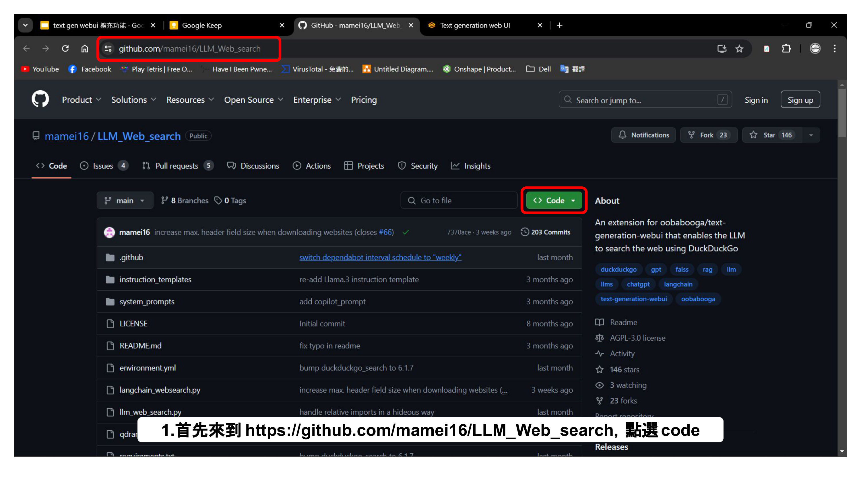Focus the Search or jump to field
Viewport: 861px width, 484px height.
(645, 99)
